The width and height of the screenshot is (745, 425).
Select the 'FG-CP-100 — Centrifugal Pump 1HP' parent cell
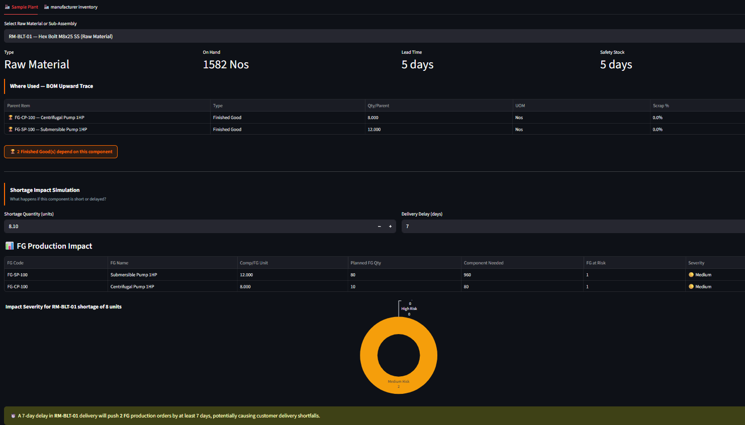107,118
